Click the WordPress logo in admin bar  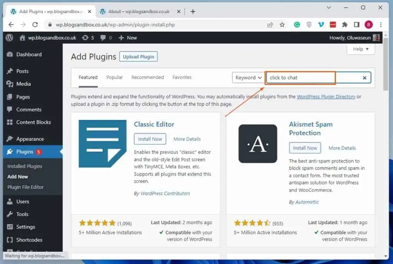pyautogui.click(x=10, y=38)
